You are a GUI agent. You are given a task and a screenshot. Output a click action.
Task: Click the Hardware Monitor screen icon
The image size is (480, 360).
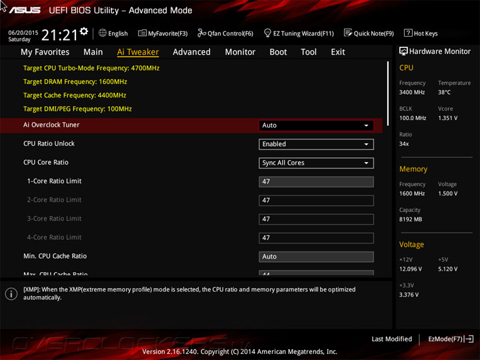coord(403,51)
